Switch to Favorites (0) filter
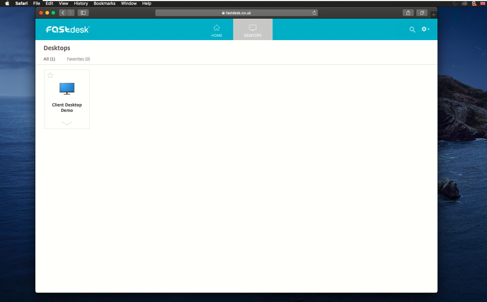487x302 pixels. click(78, 59)
